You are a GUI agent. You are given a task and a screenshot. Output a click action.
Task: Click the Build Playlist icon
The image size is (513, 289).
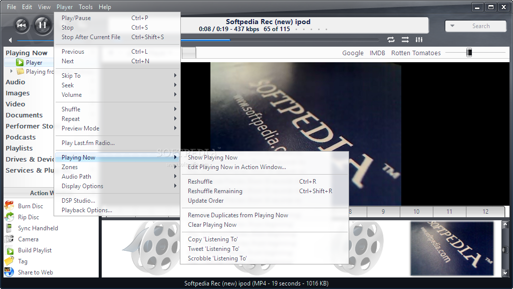10,251
